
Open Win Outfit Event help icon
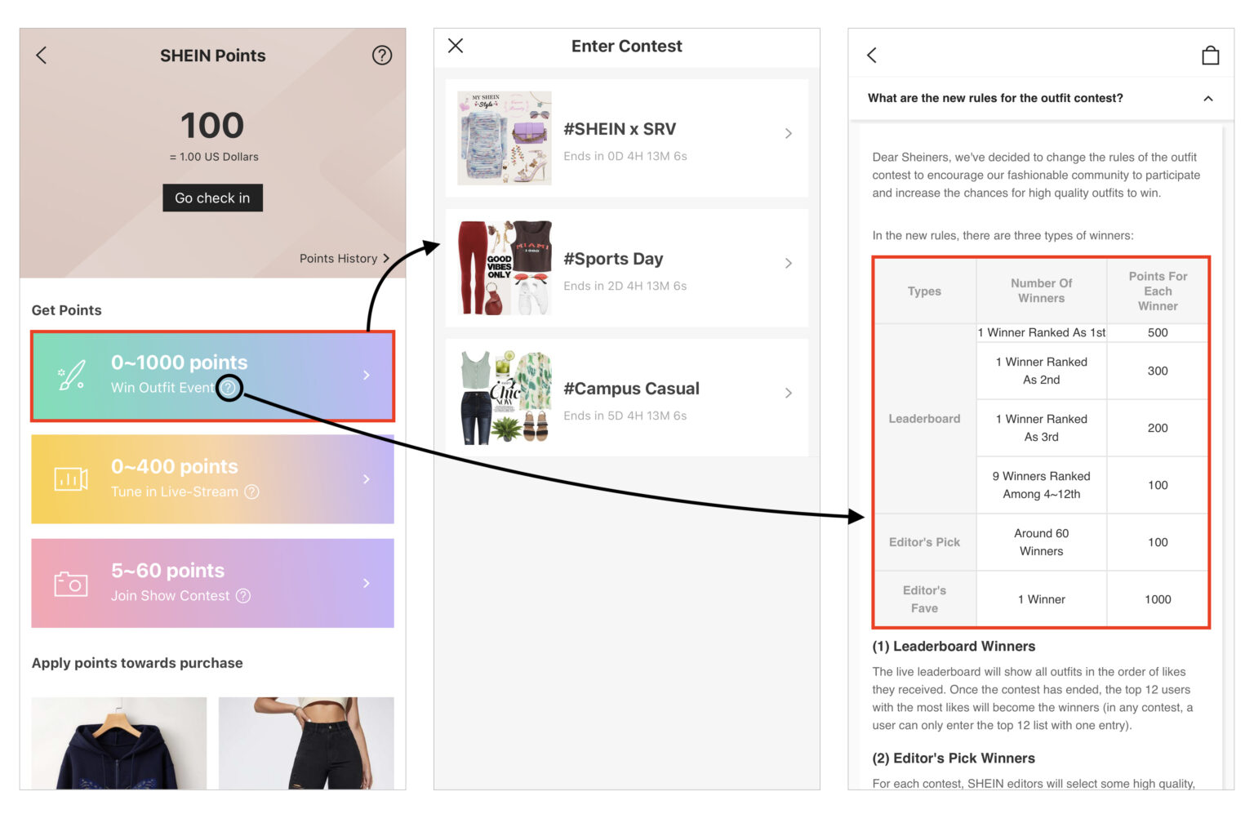(229, 388)
